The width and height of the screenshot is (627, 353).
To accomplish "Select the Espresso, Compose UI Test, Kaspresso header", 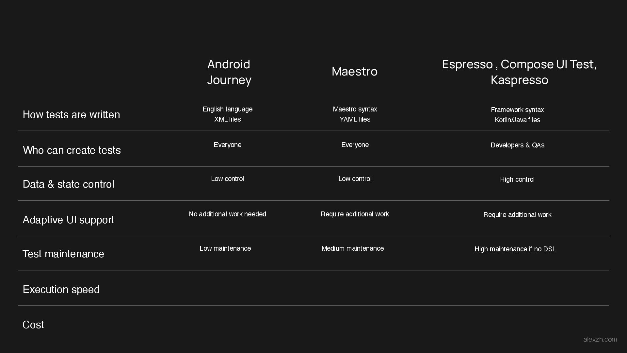I will click(519, 72).
